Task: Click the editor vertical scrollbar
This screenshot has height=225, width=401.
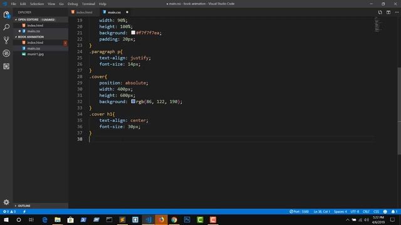Action: [x=399, y=111]
